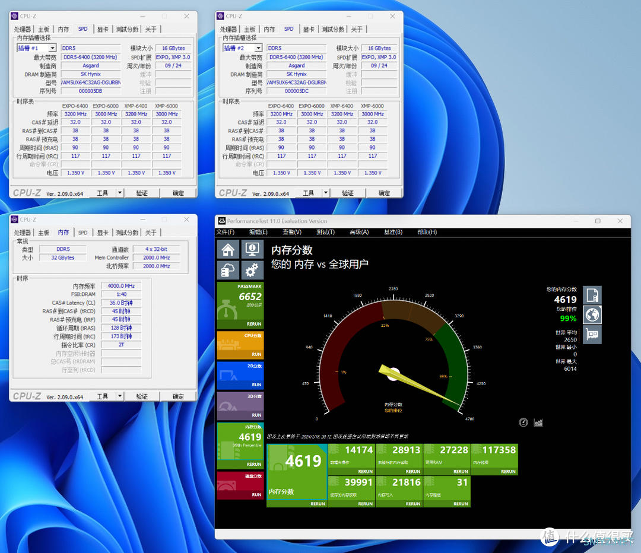This screenshot has height=553, width=641.
Task: Click the serial number 000005DC field
Action: coord(297,91)
